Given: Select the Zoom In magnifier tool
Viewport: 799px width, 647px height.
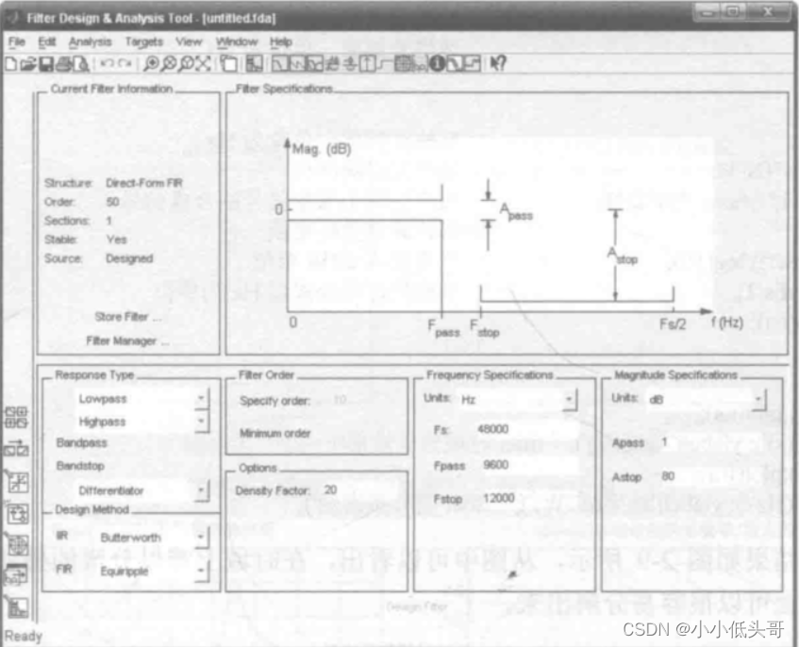Looking at the screenshot, I should (151, 64).
